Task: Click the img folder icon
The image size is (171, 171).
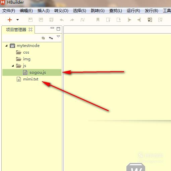Action: [x=18, y=59]
